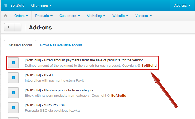Open the Add-ons top menu dropdown
Viewport: 195px width, 119px height.
tap(182, 6)
